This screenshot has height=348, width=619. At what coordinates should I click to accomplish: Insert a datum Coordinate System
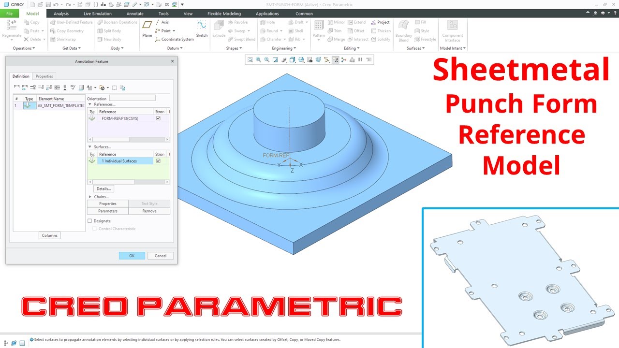175,39
